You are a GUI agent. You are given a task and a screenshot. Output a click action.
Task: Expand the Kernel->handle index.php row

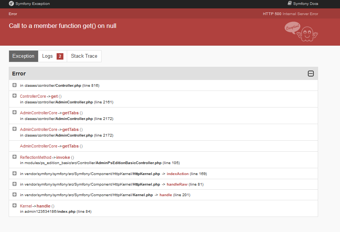tap(14, 205)
